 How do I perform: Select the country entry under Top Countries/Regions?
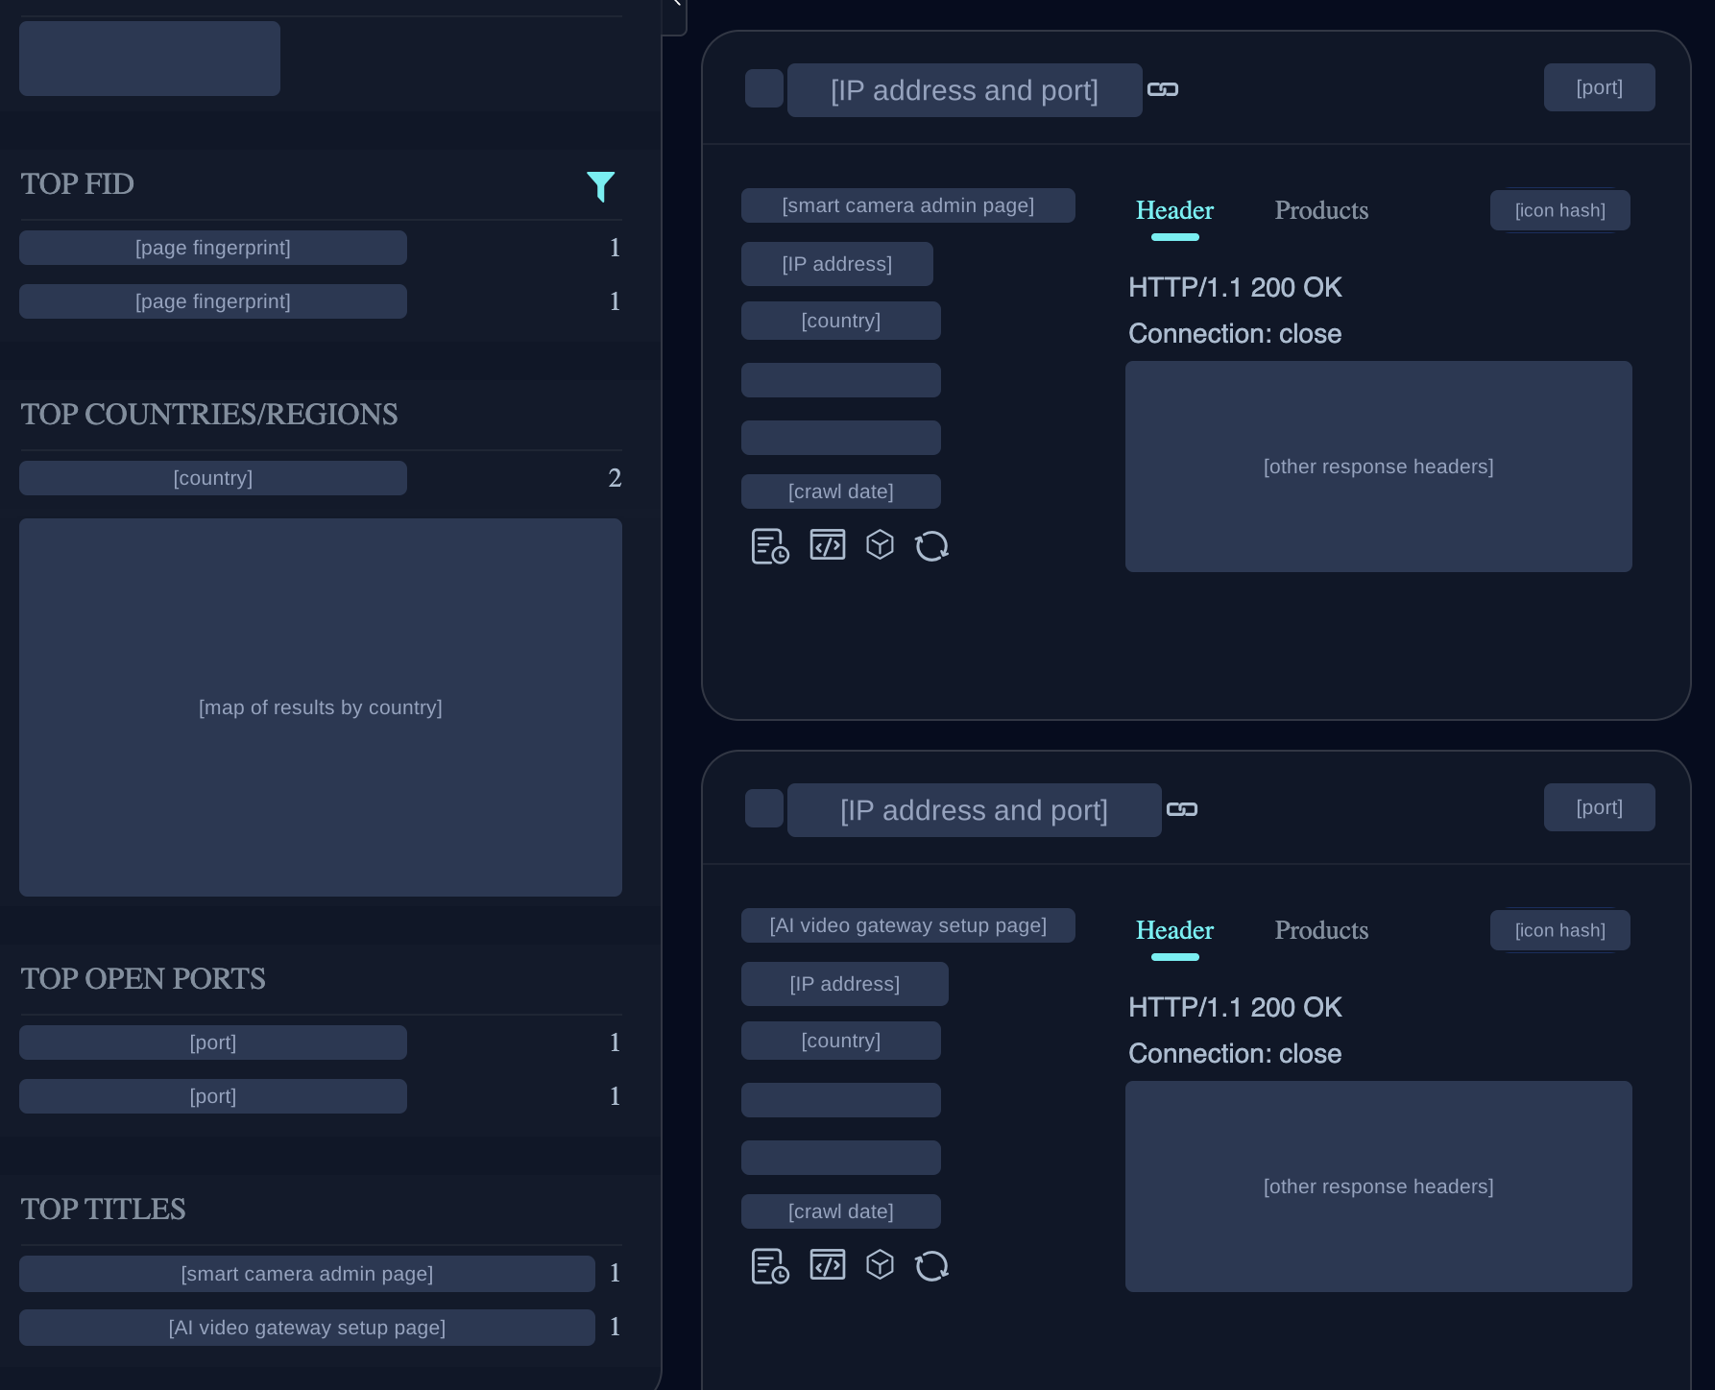click(x=213, y=478)
